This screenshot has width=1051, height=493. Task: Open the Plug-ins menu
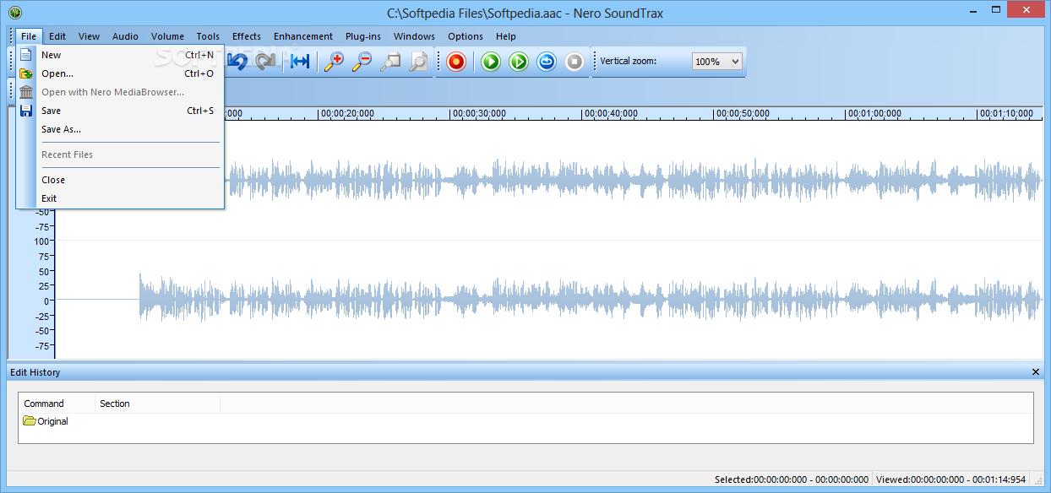click(x=363, y=36)
